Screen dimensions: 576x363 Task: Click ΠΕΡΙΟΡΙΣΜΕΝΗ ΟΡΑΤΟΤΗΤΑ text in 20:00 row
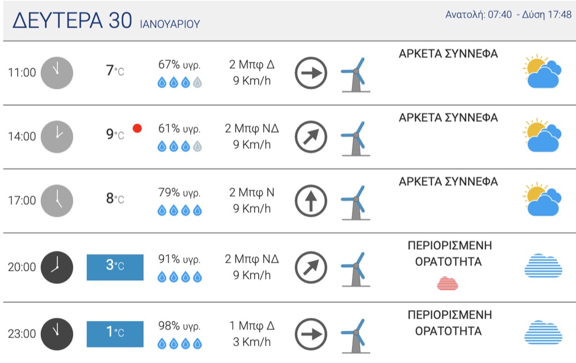point(449,253)
